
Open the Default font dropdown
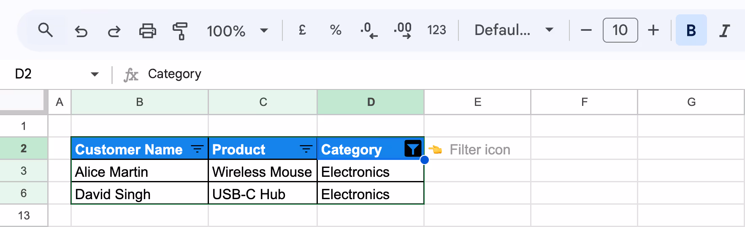pos(514,30)
